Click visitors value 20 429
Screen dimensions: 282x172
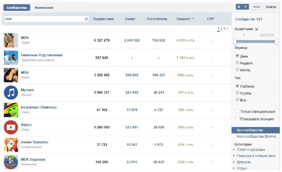tap(159, 162)
